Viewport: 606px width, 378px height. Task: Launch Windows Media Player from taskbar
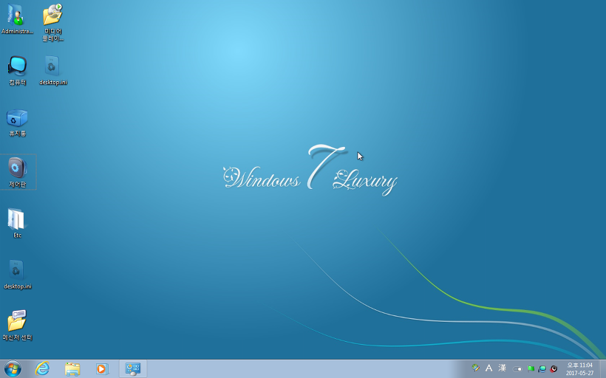(x=102, y=369)
